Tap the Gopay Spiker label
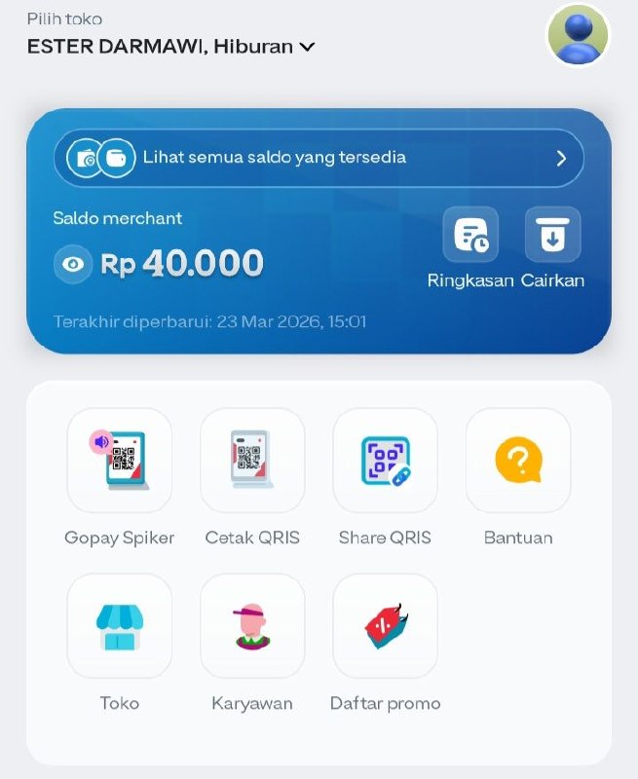This screenshot has width=638, height=779. click(x=119, y=538)
